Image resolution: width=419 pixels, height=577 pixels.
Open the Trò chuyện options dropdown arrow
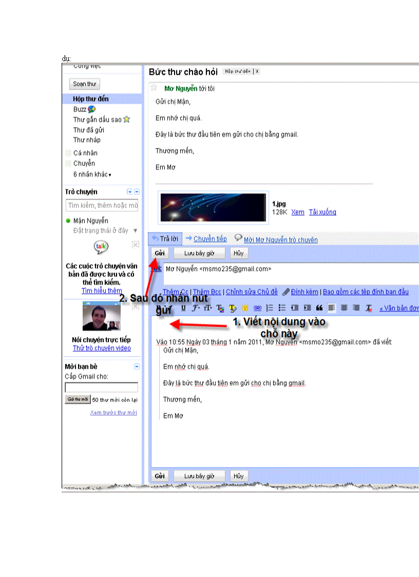[129, 191]
